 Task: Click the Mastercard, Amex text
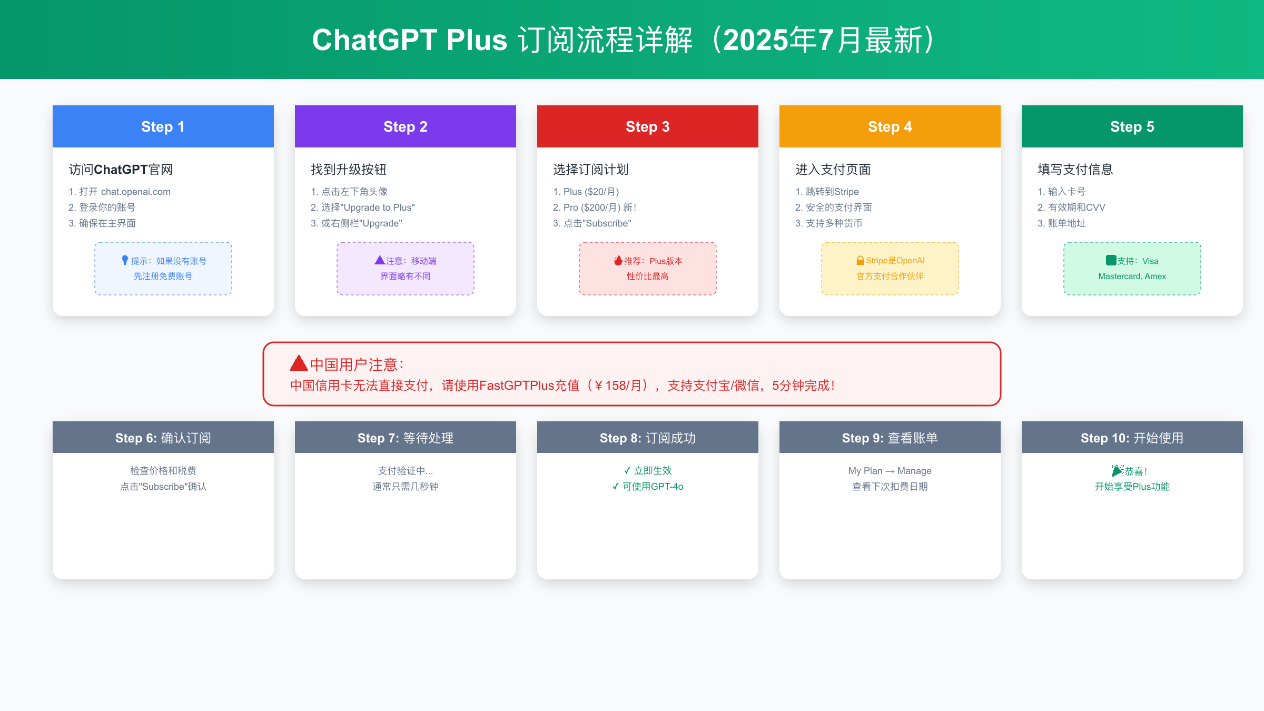click(x=1132, y=276)
